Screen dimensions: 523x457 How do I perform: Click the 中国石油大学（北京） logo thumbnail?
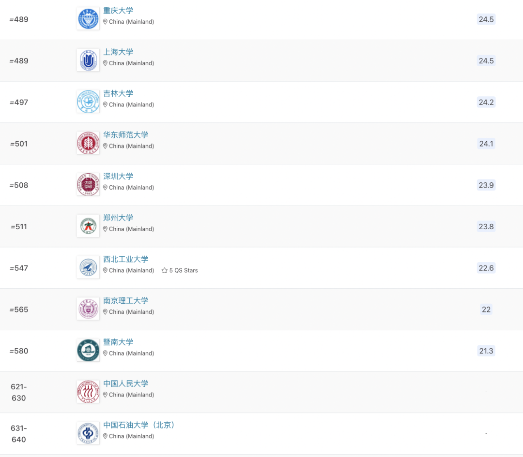pos(88,433)
